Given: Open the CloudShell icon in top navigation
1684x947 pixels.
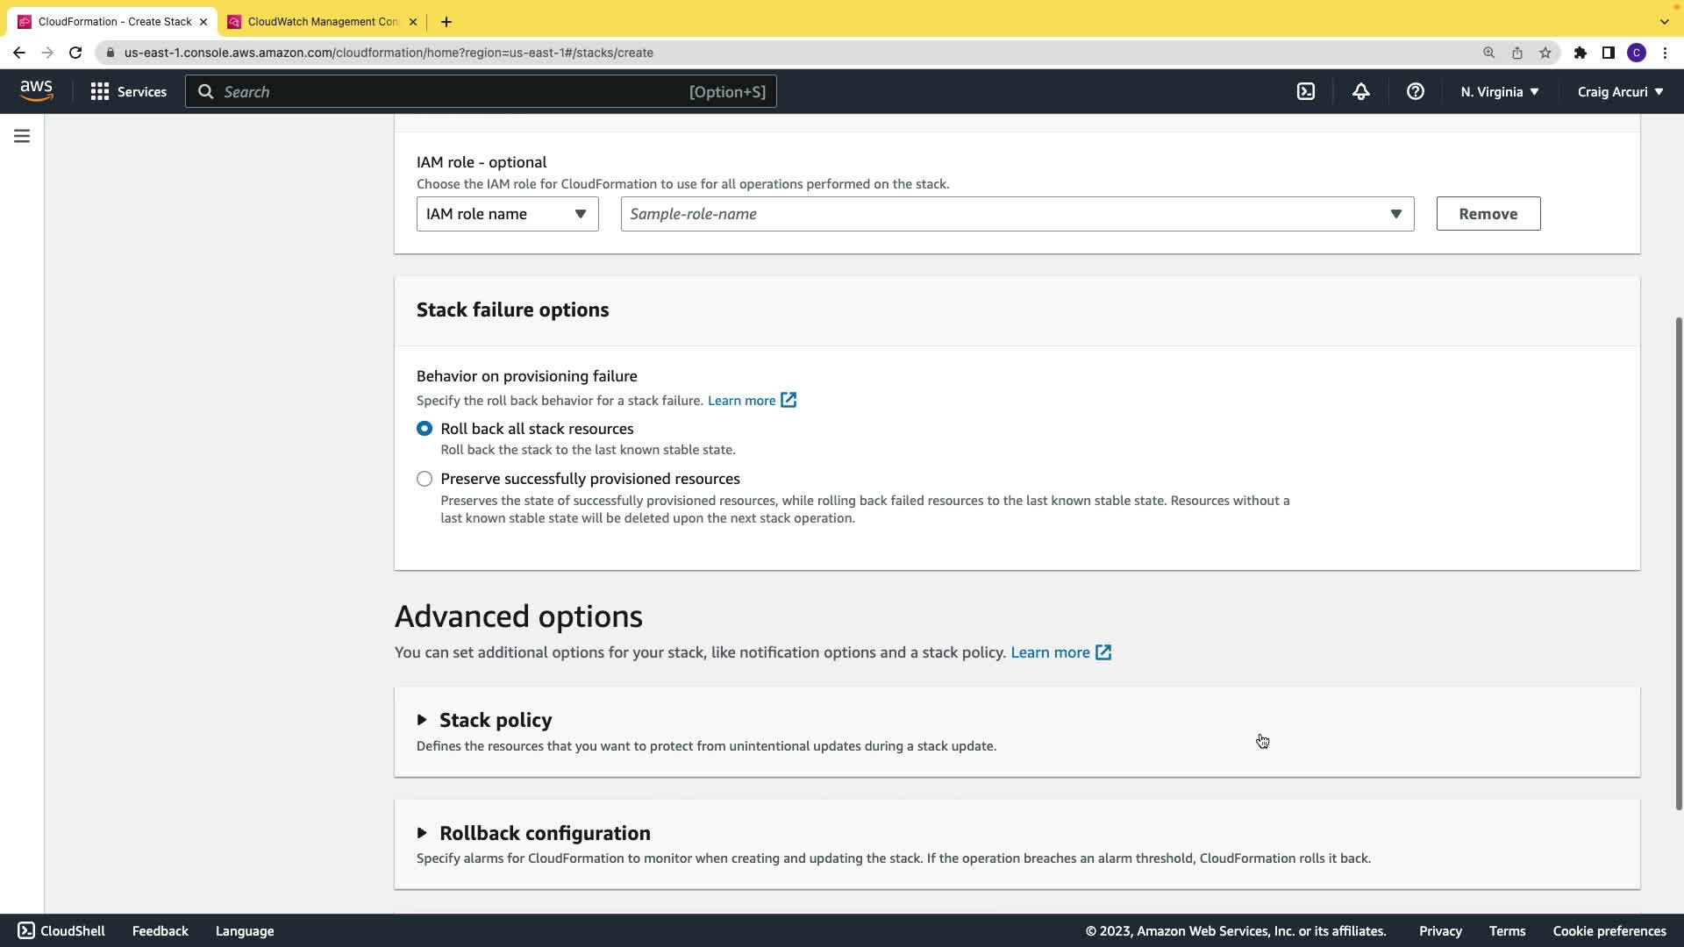Looking at the screenshot, I should coord(1306,91).
